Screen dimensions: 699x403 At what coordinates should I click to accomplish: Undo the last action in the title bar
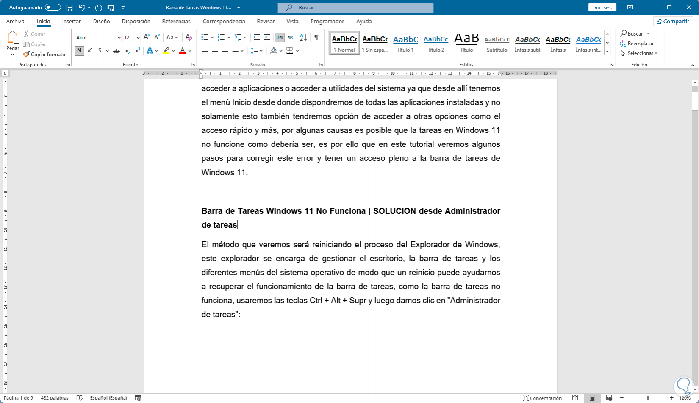[82, 8]
